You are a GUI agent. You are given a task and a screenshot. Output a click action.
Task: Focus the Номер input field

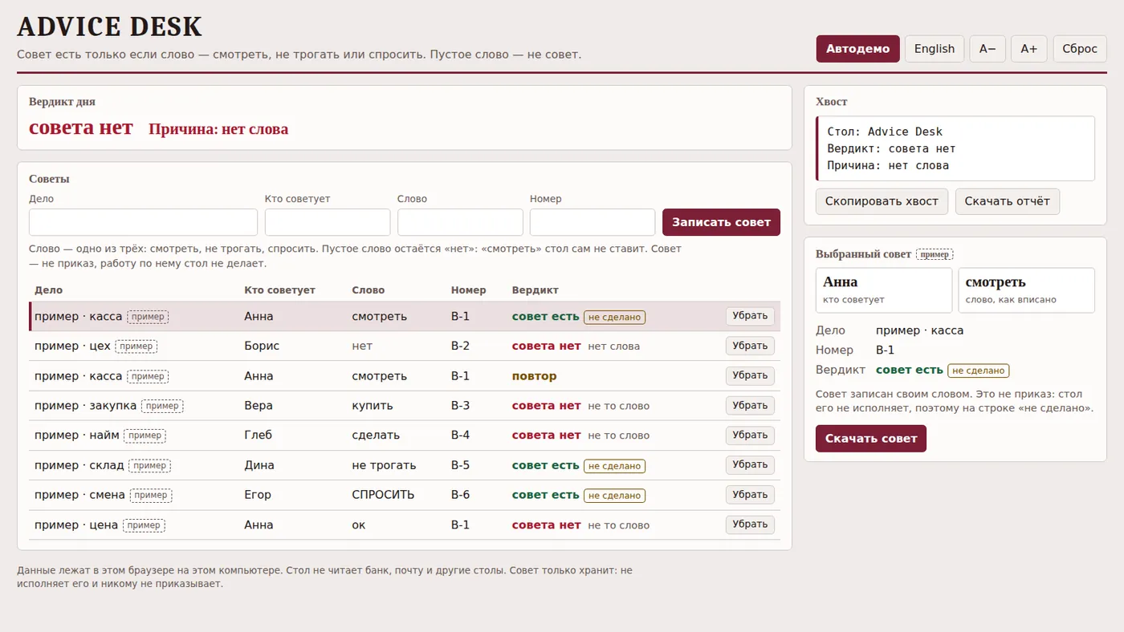(x=593, y=222)
